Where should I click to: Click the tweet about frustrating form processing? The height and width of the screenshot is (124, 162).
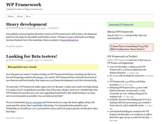131,104
